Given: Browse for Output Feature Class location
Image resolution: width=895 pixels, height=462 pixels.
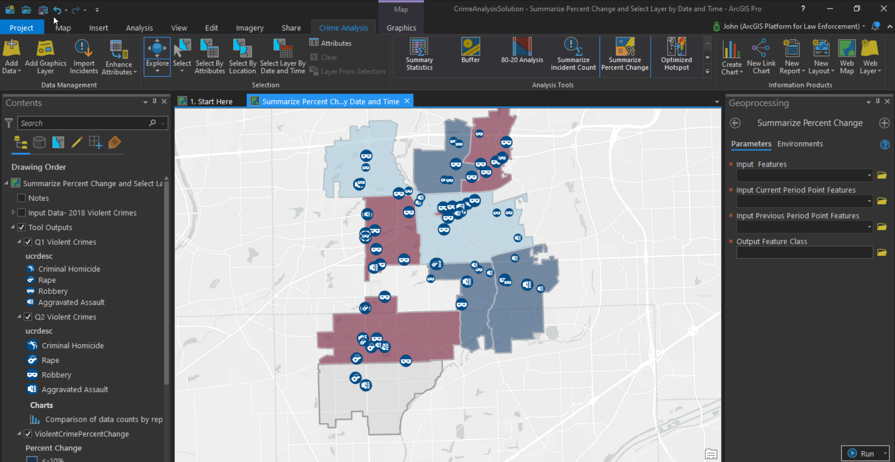Looking at the screenshot, I should tap(882, 253).
